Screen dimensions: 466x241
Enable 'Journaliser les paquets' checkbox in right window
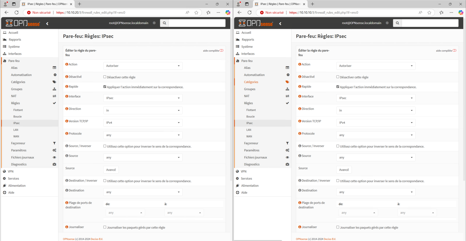tap(338, 227)
